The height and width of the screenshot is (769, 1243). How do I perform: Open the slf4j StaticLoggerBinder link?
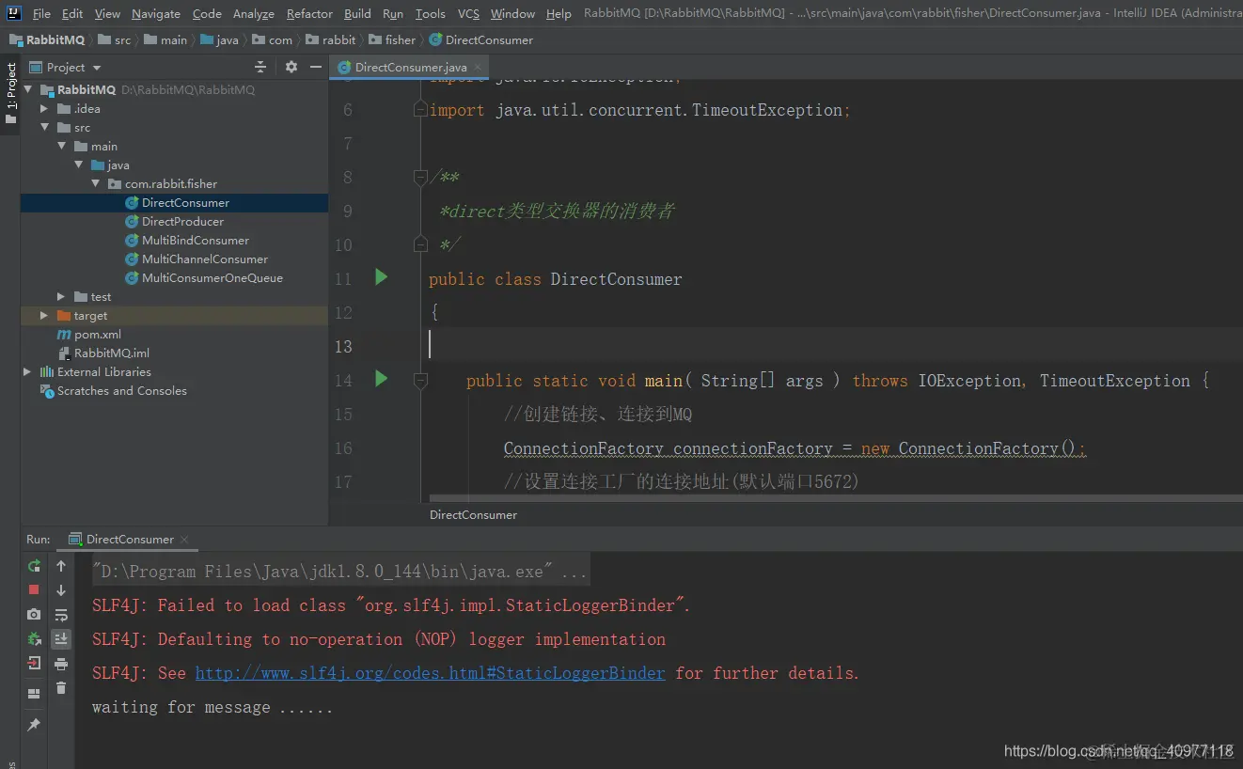[430, 673]
